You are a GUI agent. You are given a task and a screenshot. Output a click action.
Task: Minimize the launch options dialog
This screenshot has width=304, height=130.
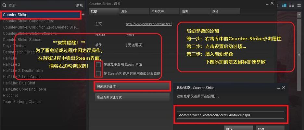pyautogui.click(x=278, y=88)
